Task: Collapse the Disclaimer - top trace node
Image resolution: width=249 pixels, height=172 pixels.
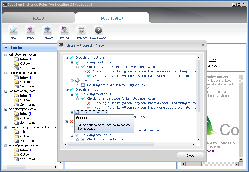Action: (x=67, y=90)
